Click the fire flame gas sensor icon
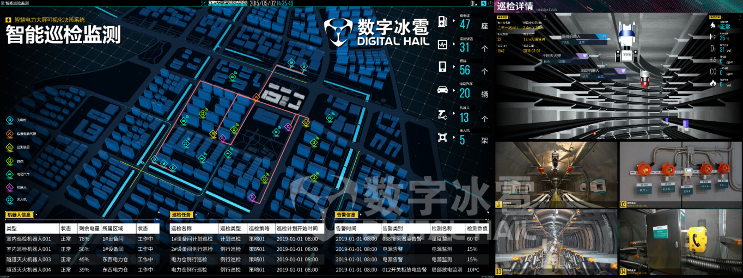This screenshot has height=278, width=743. [x=712, y=83]
